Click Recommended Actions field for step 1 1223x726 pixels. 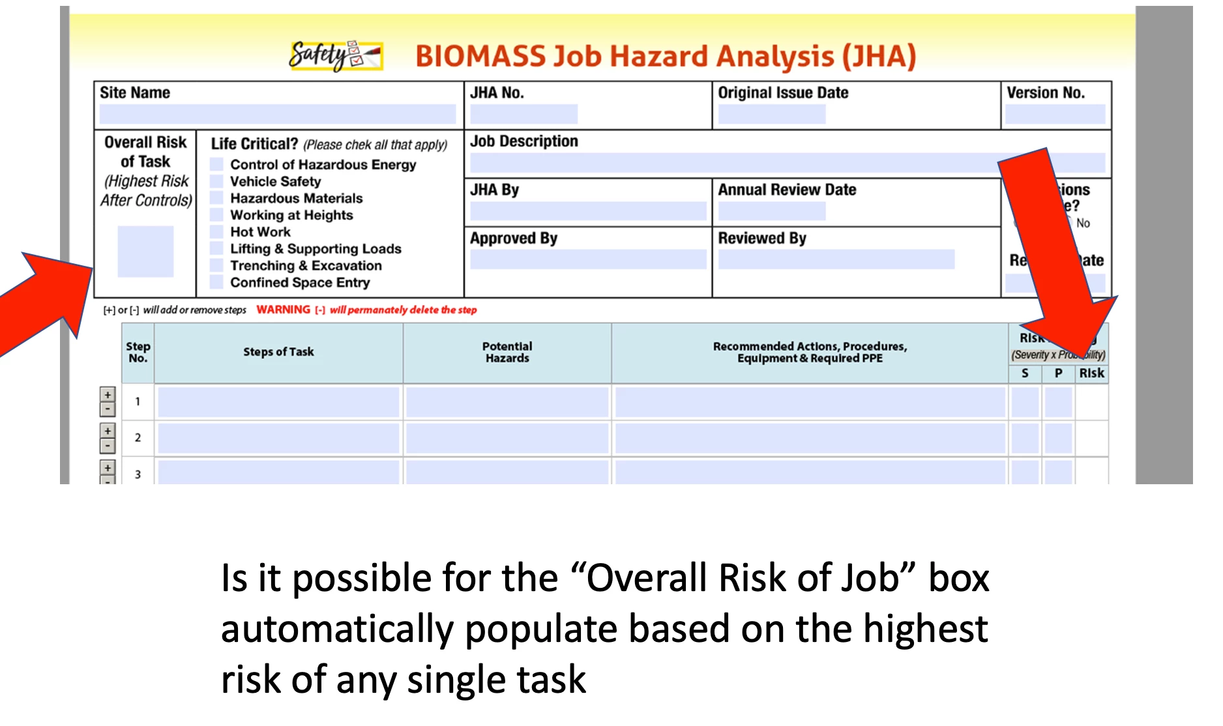(810, 402)
